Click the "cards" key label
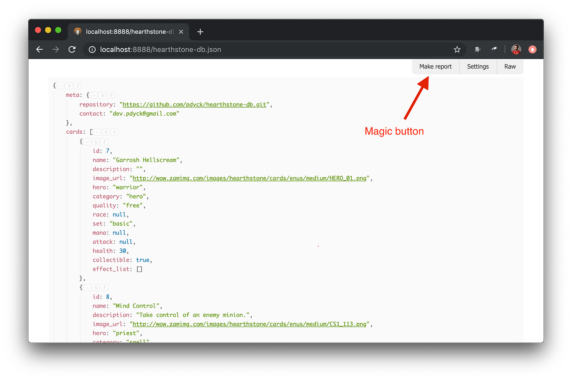Image resolution: width=572 pixels, height=380 pixels. 74,132
